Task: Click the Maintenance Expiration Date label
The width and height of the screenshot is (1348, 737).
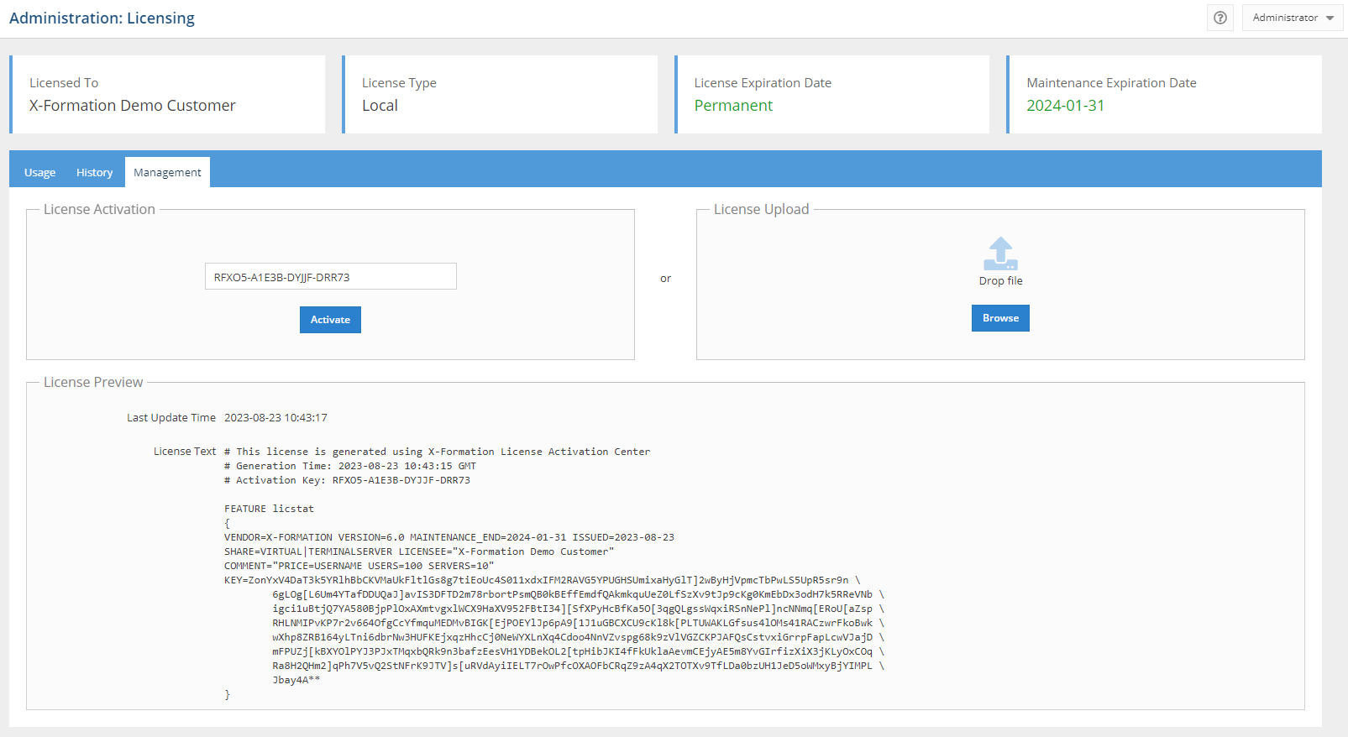Action: 1111,83
